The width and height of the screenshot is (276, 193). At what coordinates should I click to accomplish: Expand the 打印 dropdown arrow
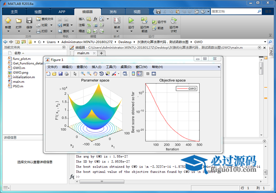click(x=51, y=31)
